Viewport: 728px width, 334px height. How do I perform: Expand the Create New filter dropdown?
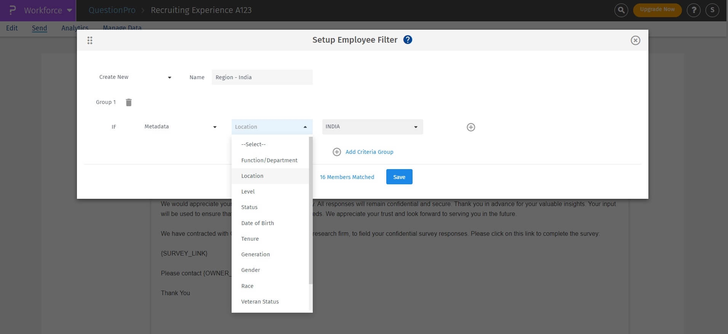tap(135, 77)
